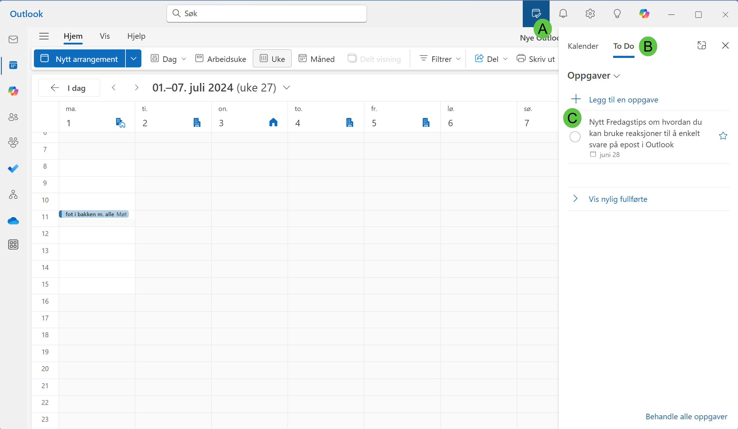Image resolution: width=738 pixels, height=429 pixels.
Task: Open Settings gear
Action: click(x=590, y=14)
